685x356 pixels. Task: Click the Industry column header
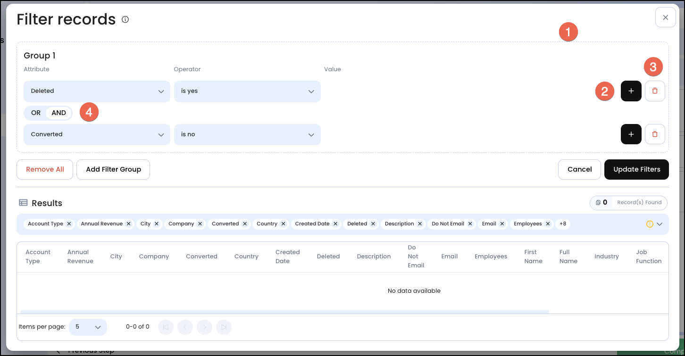tap(607, 257)
